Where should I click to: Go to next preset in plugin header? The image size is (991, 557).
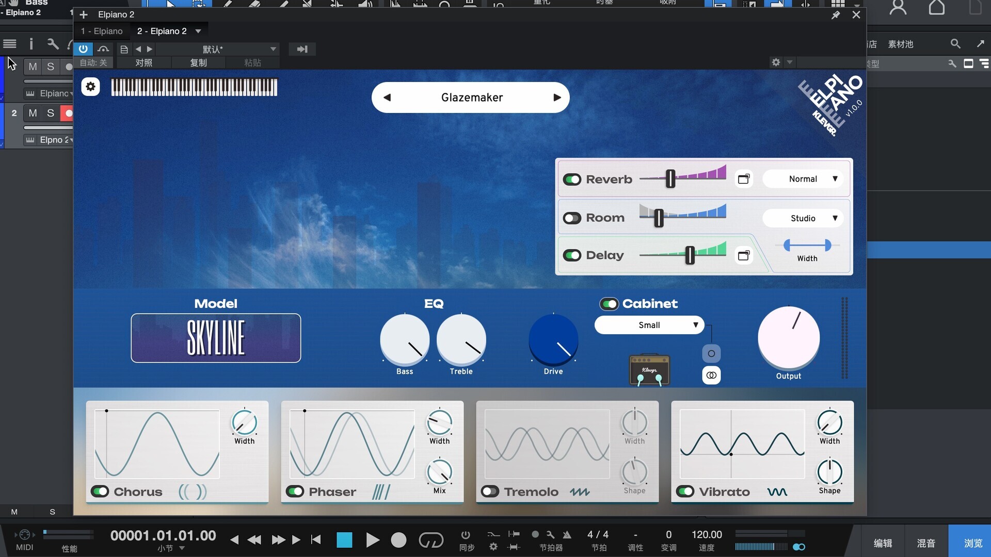pyautogui.click(x=150, y=49)
